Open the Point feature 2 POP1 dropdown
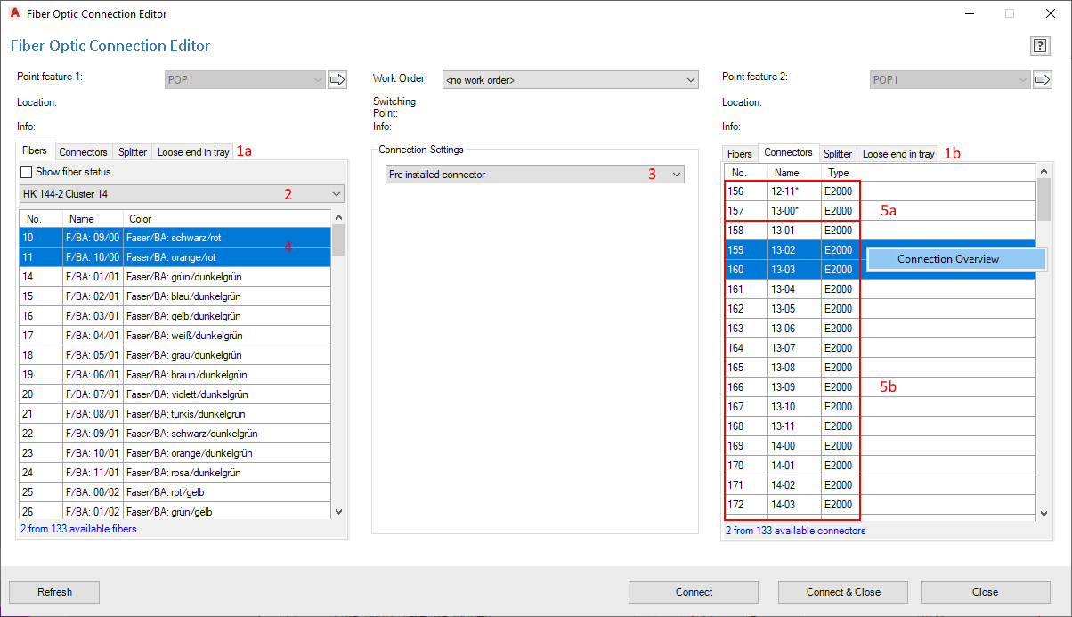The image size is (1072, 617). tap(950, 80)
